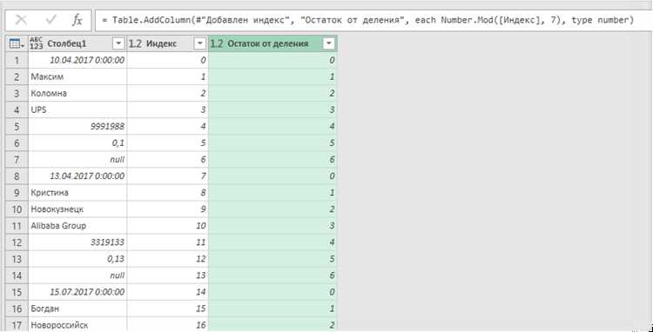
Task: Select Индекс cell with value 16
Action: click(x=168, y=324)
